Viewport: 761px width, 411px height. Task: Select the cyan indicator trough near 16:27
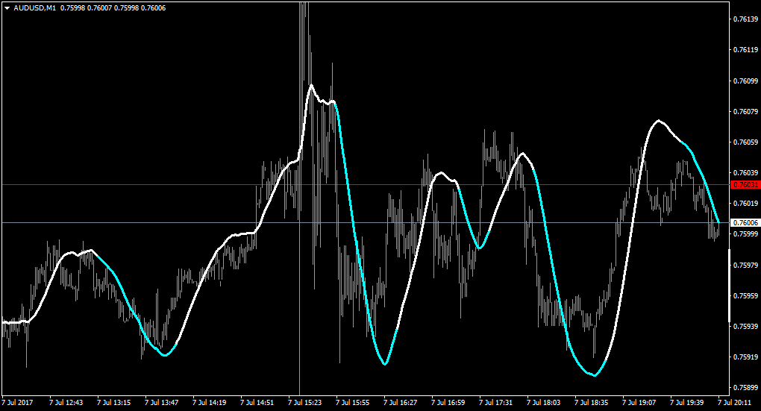385,363
